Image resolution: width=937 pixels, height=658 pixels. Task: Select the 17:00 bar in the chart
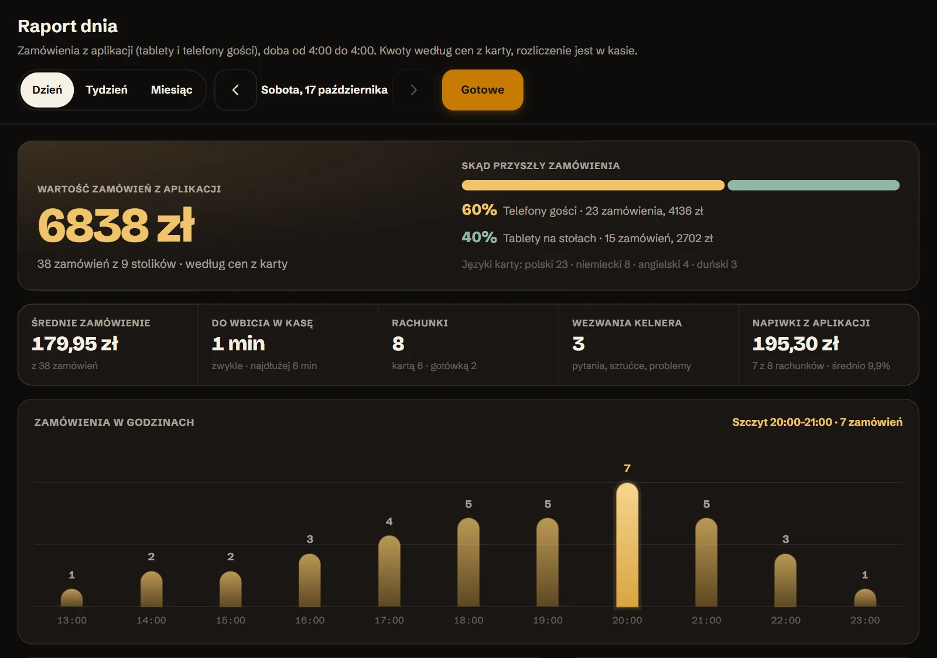[389, 571]
